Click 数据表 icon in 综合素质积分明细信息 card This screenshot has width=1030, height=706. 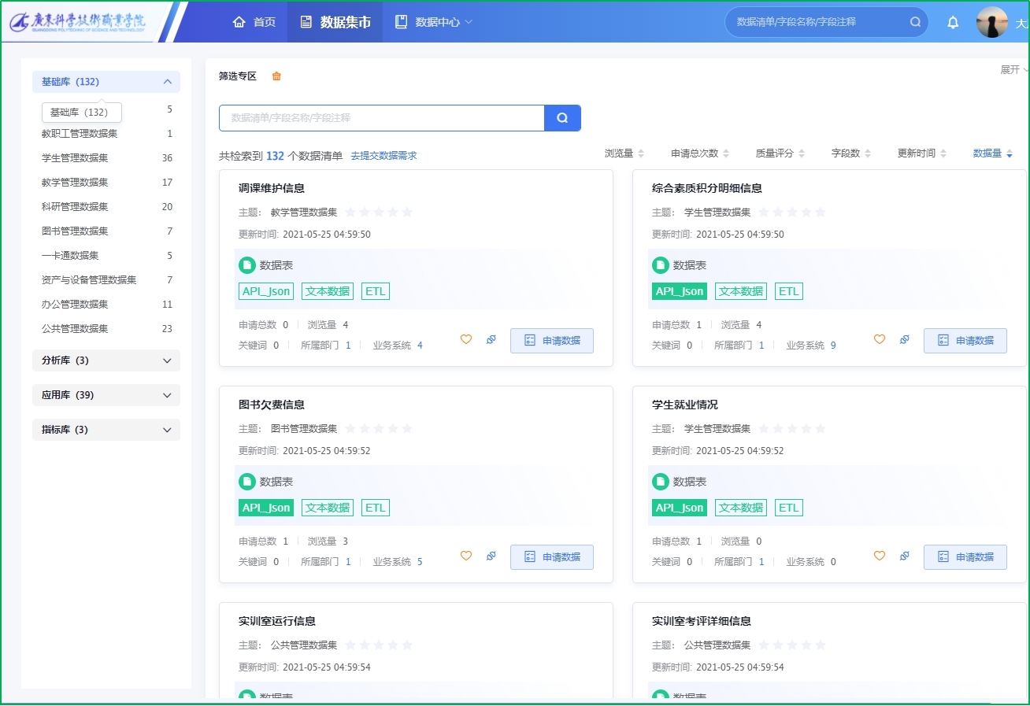coord(661,265)
